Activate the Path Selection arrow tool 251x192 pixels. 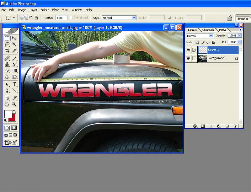point(7,84)
